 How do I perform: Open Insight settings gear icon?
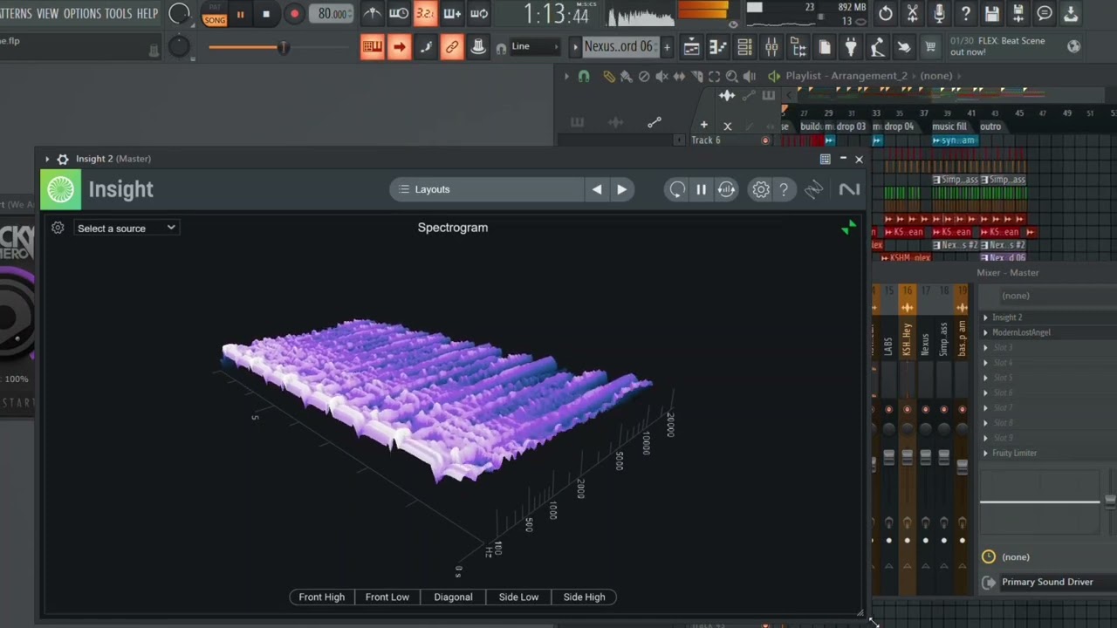761,189
